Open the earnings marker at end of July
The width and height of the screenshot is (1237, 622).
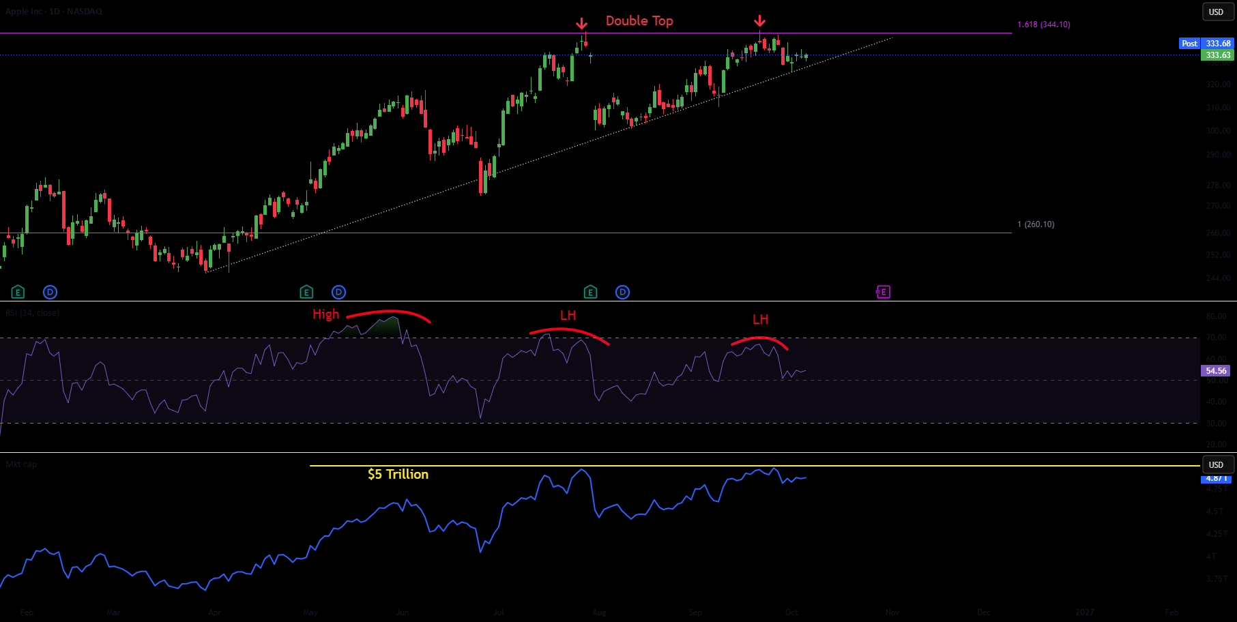pos(590,292)
